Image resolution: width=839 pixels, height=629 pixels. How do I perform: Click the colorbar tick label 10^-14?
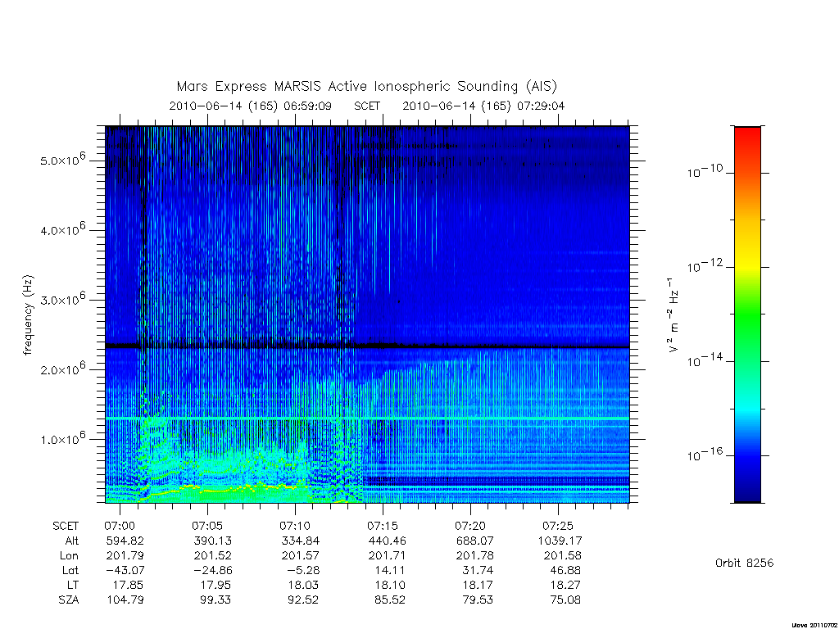click(x=705, y=360)
